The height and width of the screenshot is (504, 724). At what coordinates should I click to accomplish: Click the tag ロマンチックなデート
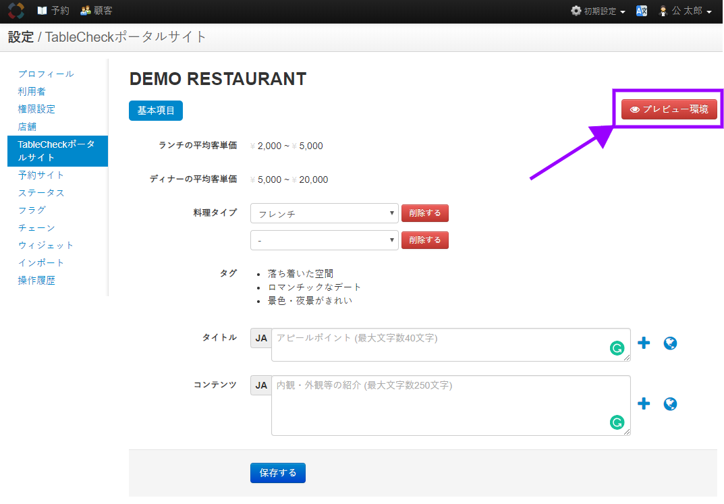tap(314, 287)
